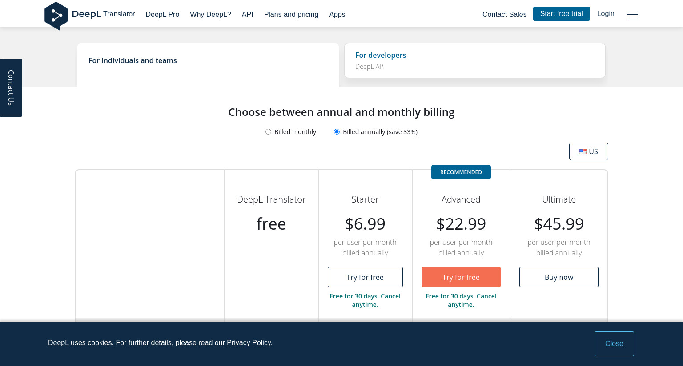
Task: Open the Why DeepL? menu
Action: tap(210, 14)
